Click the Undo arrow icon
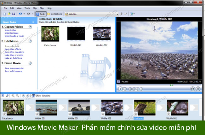 20,14
